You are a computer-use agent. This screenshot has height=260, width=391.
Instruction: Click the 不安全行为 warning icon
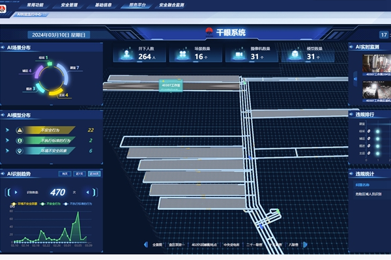pyautogui.click(x=19, y=130)
